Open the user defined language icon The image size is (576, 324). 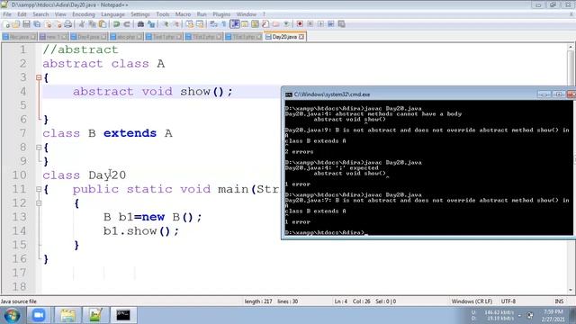pos(245,24)
